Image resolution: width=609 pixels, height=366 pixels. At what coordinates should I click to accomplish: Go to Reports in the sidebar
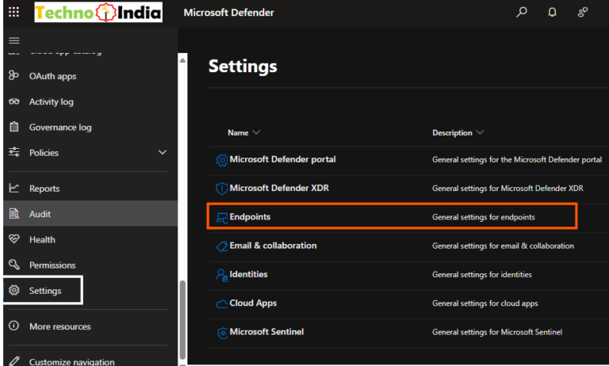pos(44,189)
